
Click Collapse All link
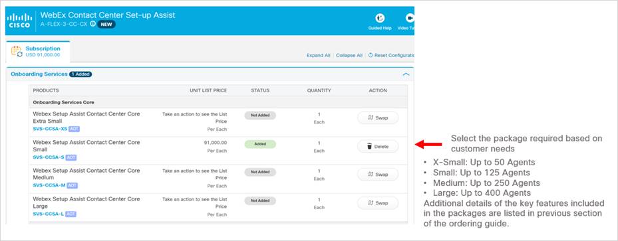click(349, 55)
